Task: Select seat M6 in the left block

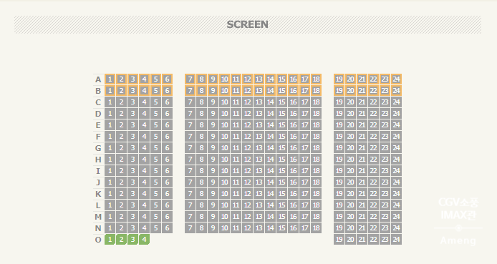Action: (167, 217)
